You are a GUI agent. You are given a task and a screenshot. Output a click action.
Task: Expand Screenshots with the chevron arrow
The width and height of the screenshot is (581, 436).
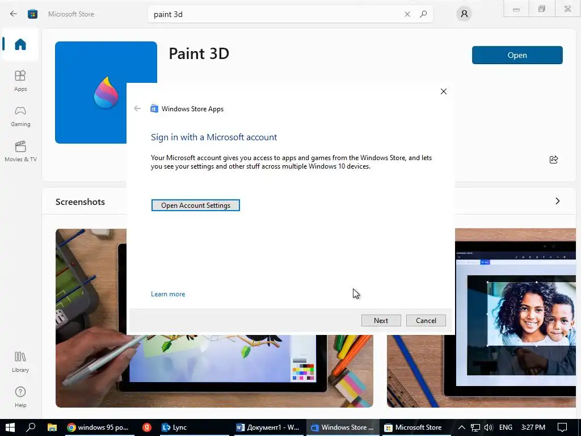[558, 201]
